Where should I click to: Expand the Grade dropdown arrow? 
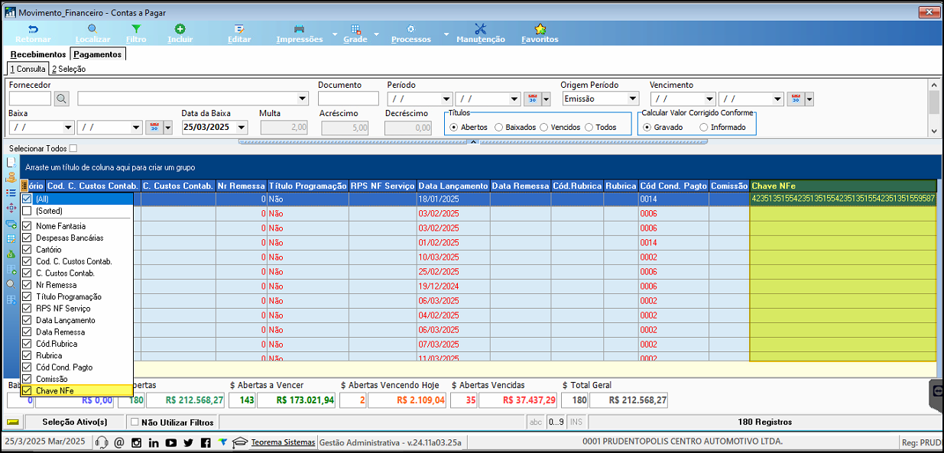(377, 34)
